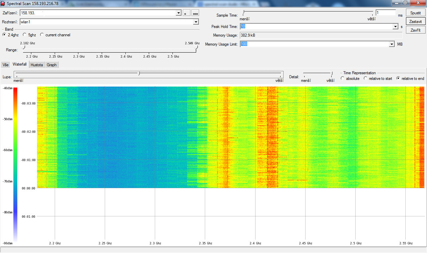Image resolution: width=427 pixels, height=253 pixels.
Task: Click the -00:03:00 time label
Action: click(x=28, y=103)
